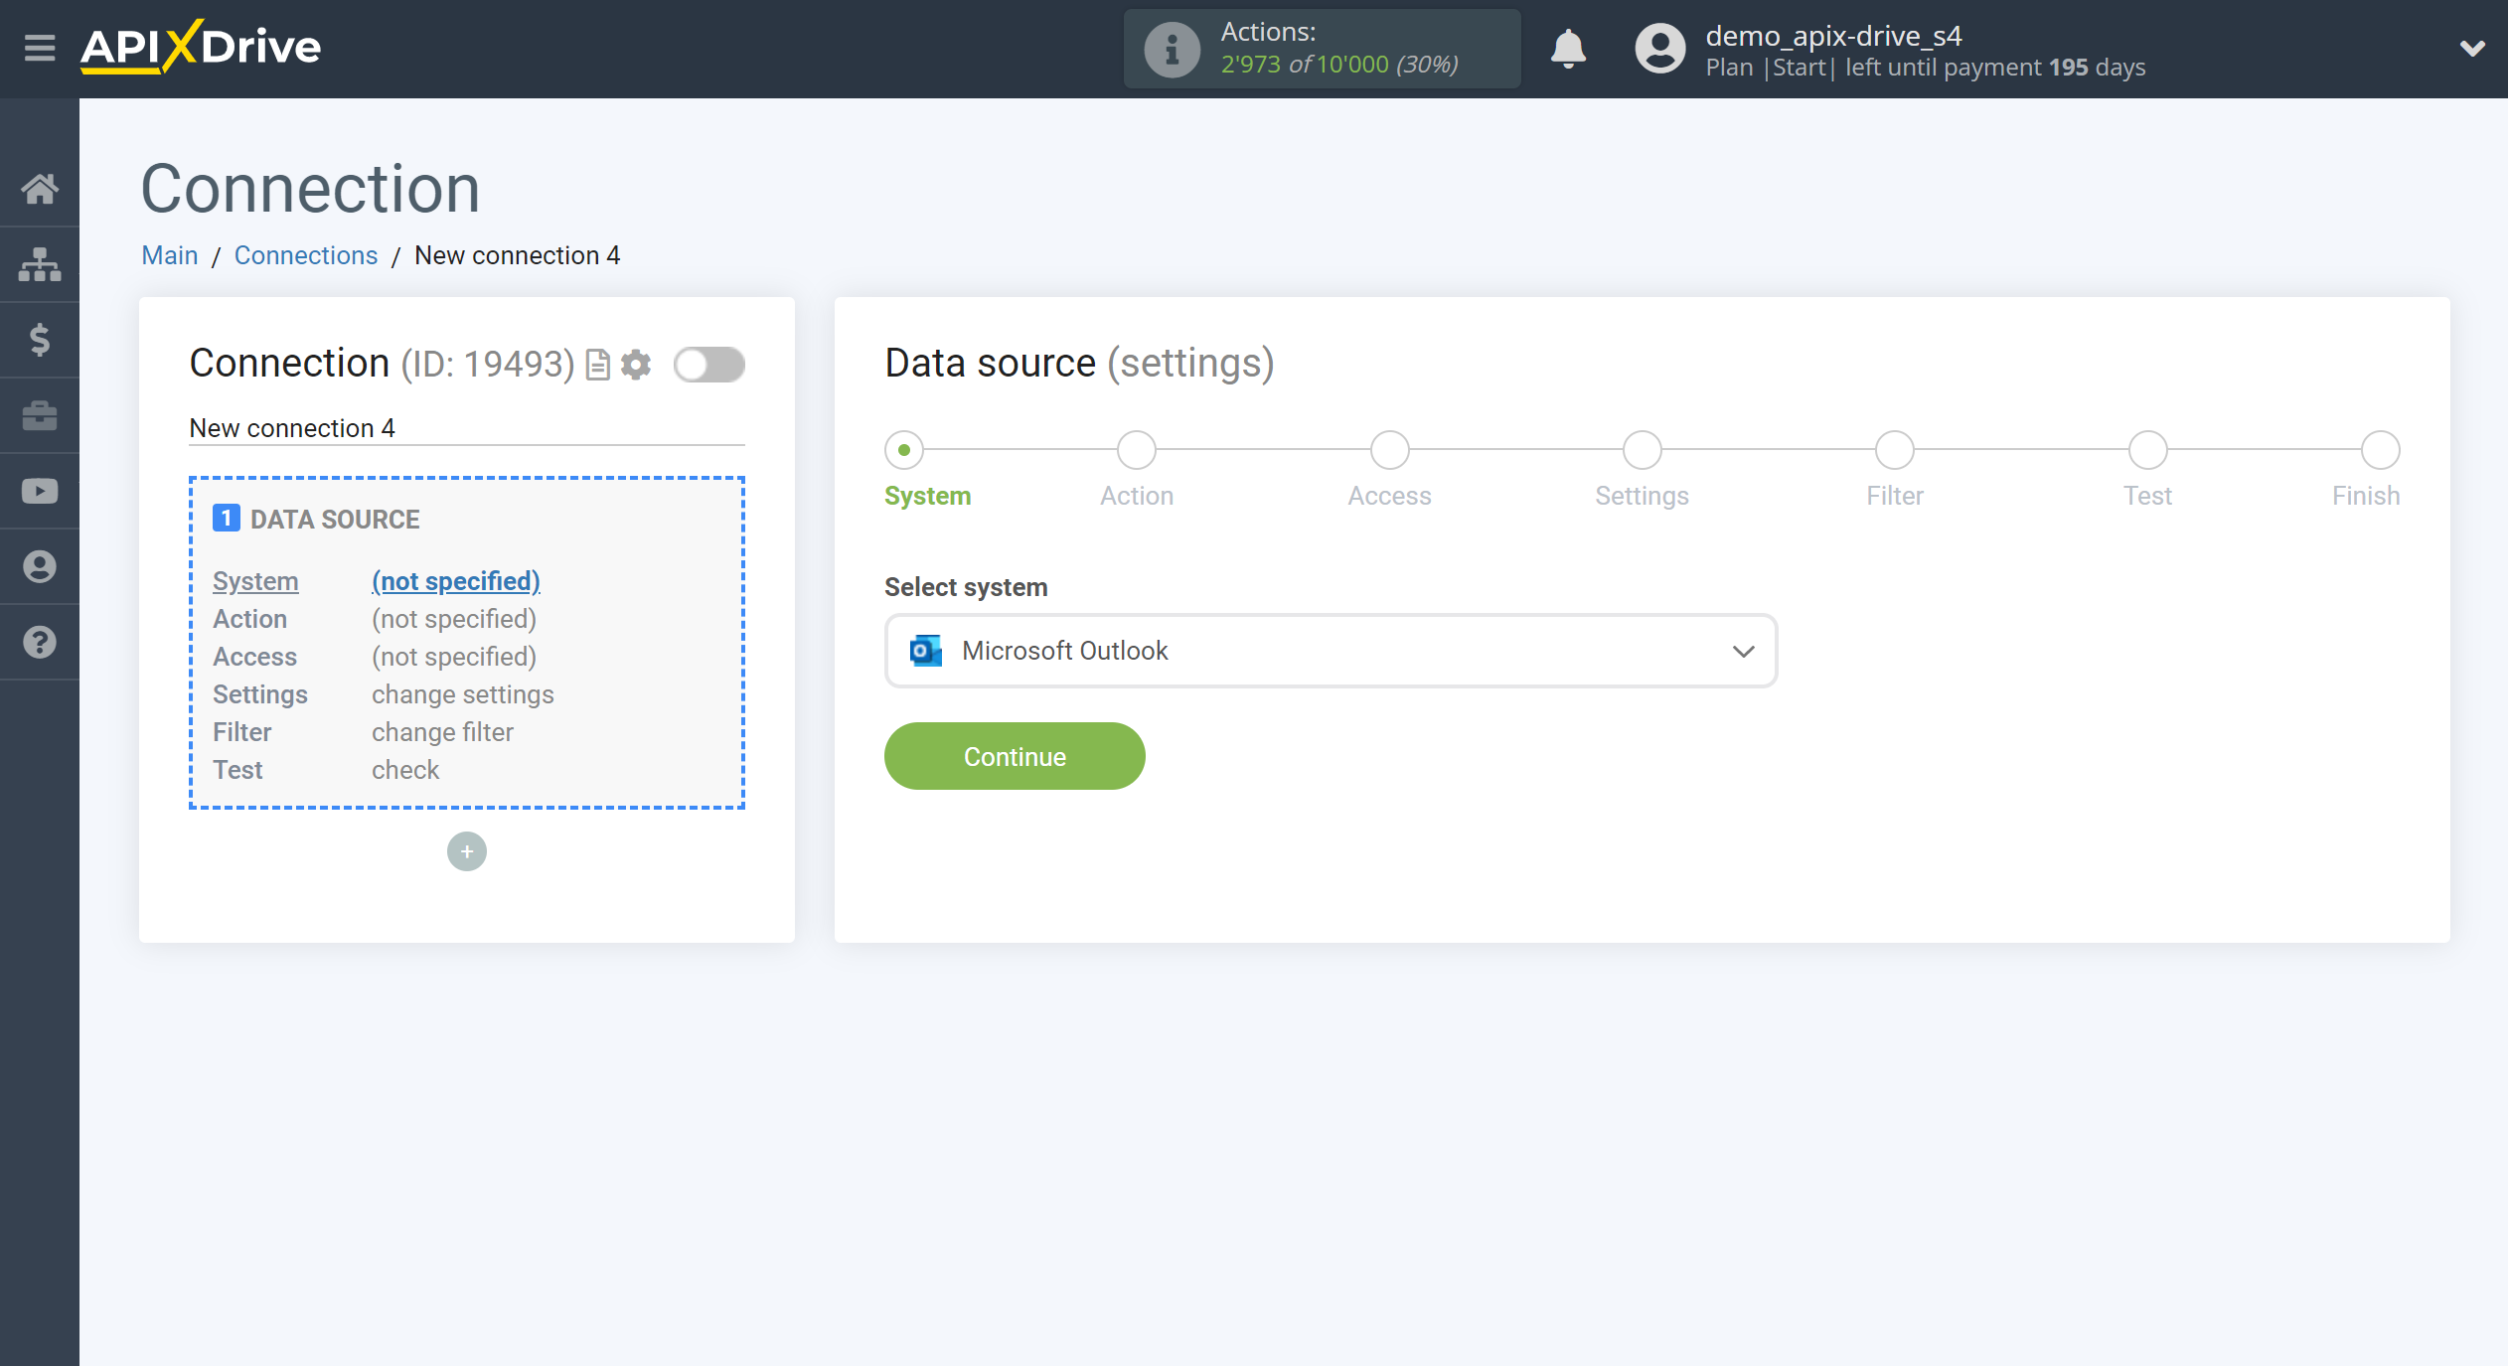Click the add new block plus button

[x=466, y=851]
